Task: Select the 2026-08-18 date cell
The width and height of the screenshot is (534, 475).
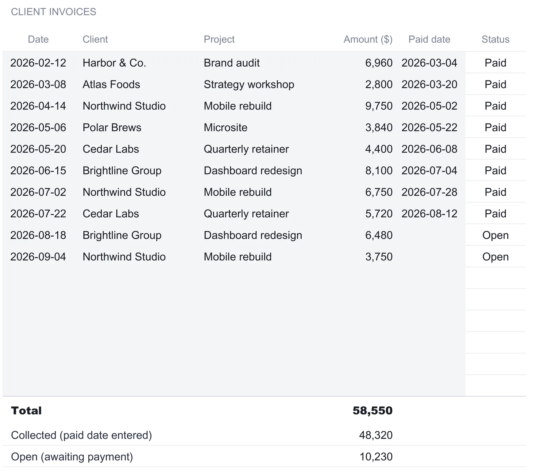Action: click(38, 235)
